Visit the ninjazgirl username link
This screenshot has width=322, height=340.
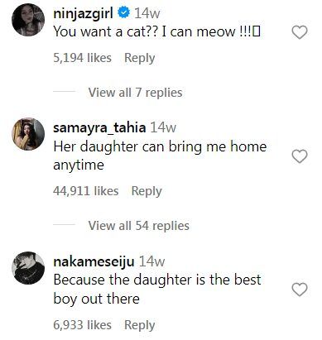coord(84,13)
